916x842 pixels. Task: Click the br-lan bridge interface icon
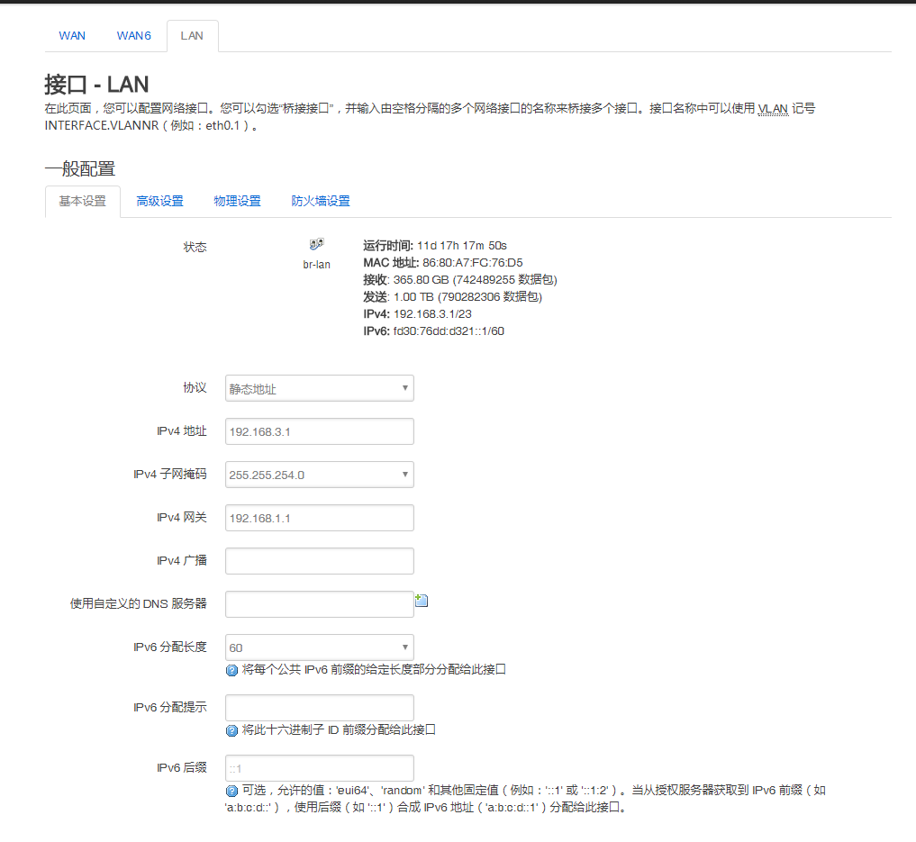click(317, 244)
